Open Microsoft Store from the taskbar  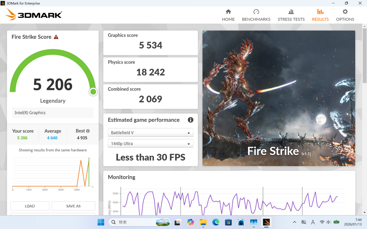pos(228,222)
